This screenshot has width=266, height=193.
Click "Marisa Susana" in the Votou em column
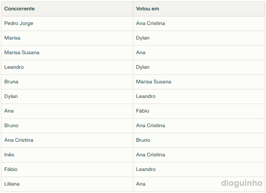click(154, 82)
